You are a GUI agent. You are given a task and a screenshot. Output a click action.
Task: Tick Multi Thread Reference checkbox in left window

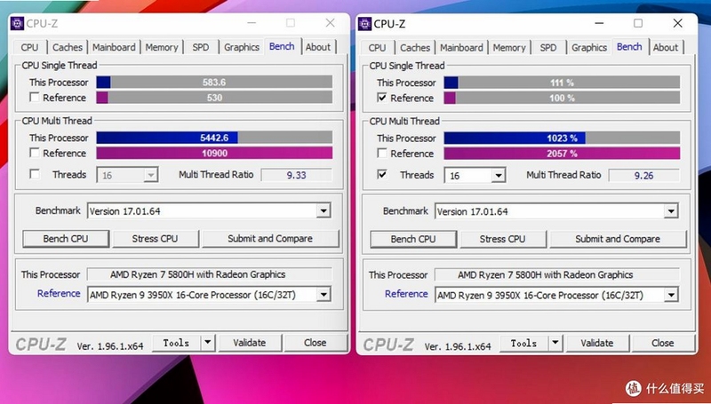coord(35,153)
